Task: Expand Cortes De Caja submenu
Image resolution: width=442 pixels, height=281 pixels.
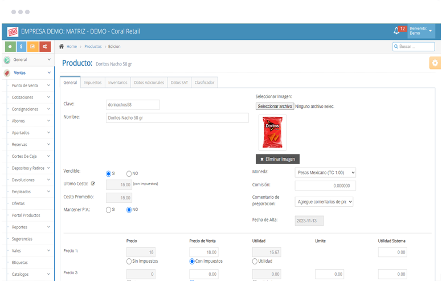Action: click(48, 156)
